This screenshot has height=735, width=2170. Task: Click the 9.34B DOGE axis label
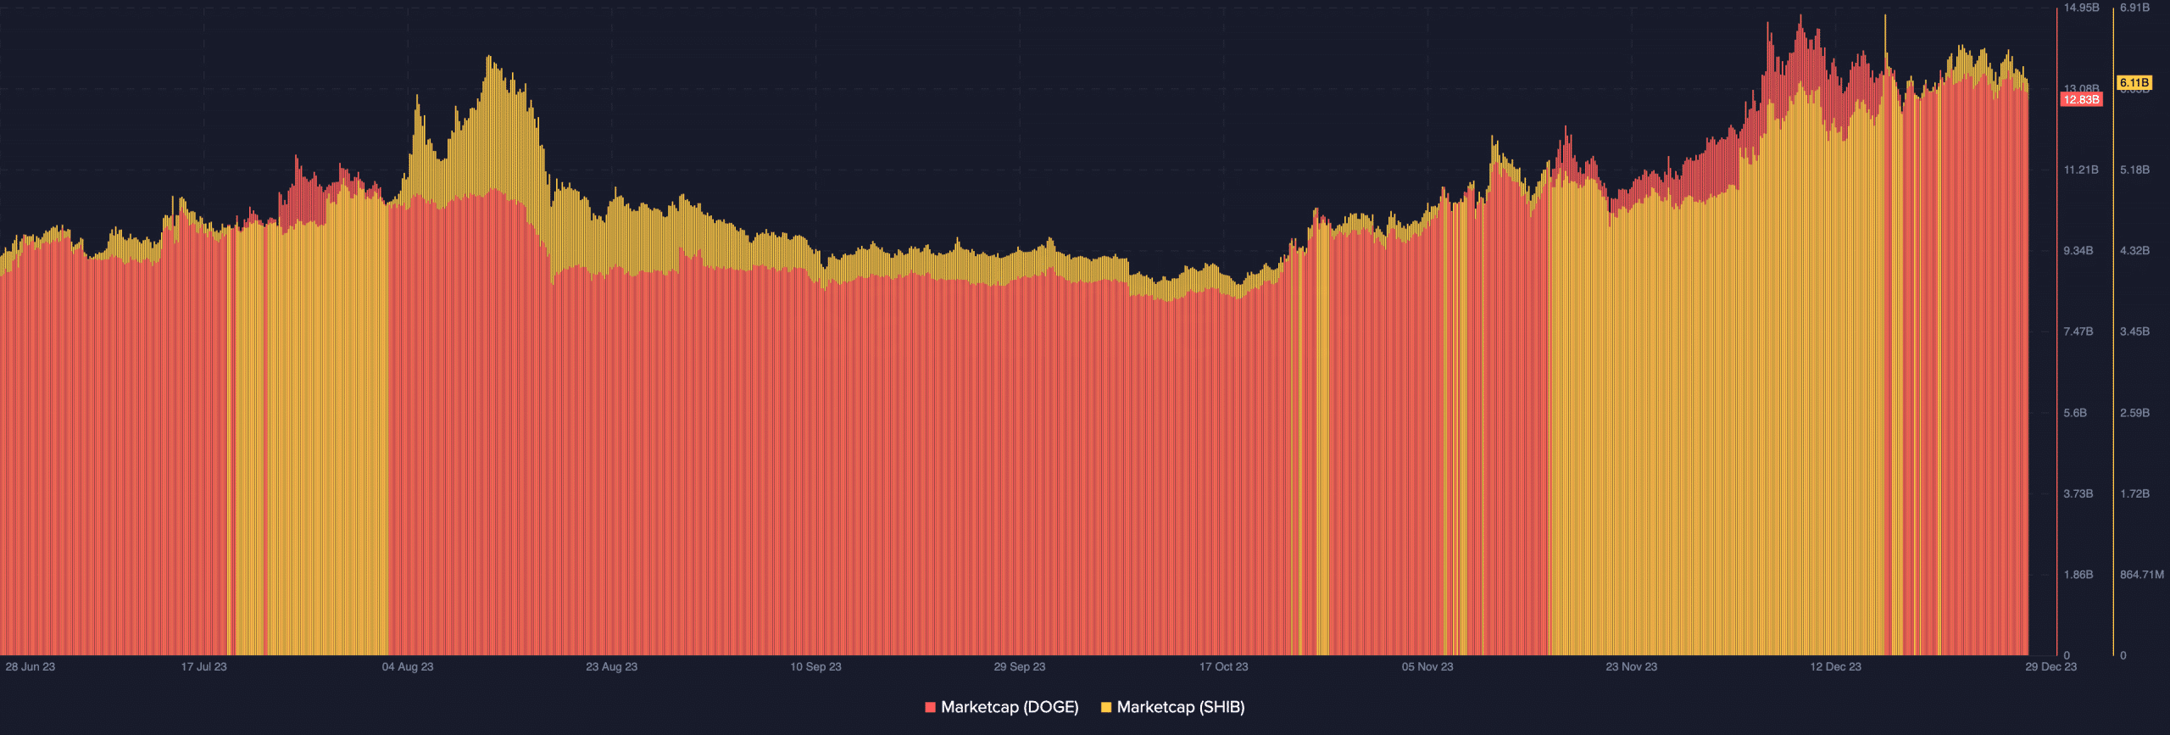tap(2078, 250)
